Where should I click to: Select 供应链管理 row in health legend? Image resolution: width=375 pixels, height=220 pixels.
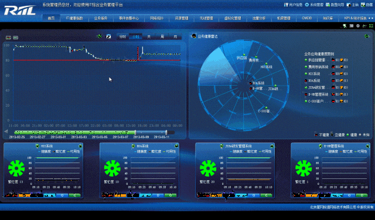click(x=326, y=60)
